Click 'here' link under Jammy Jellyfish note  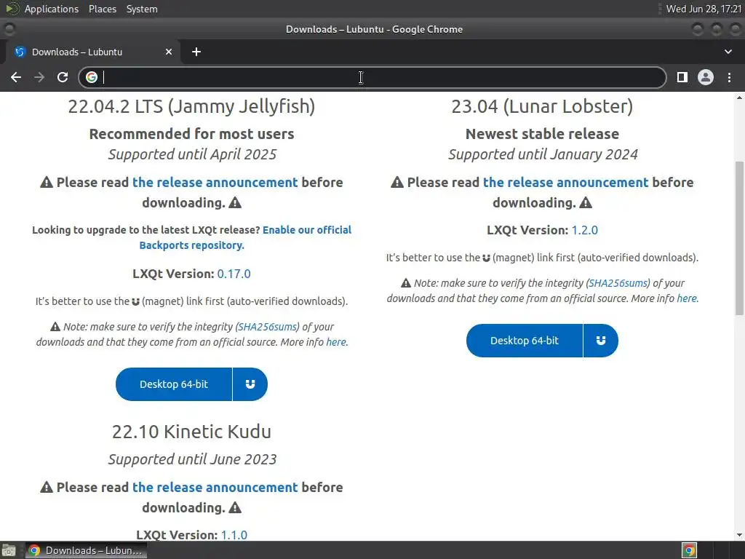336,342
